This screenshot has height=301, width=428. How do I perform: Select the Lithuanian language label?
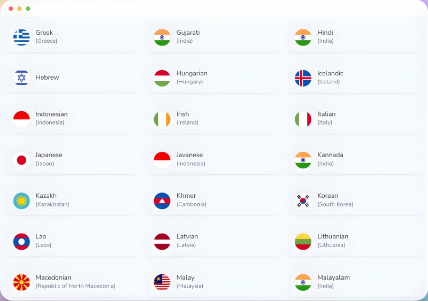pos(333,236)
